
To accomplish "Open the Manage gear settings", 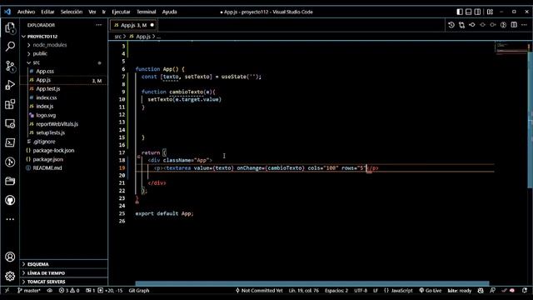I will click(x=10, y=276).
